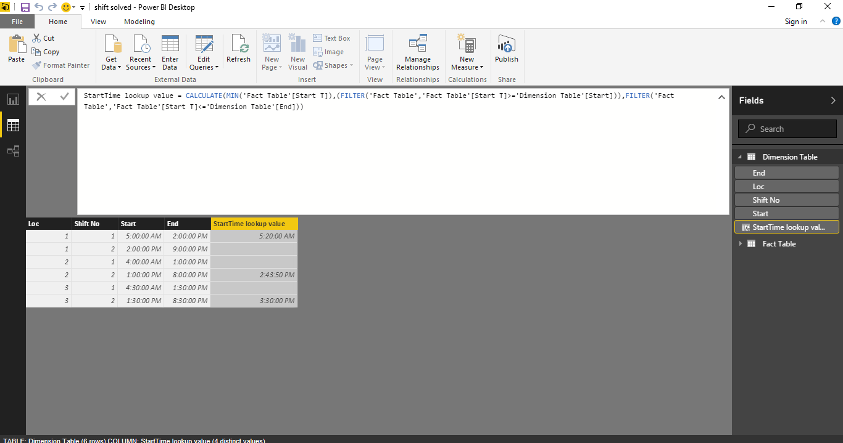Click the Save icon in title bar

click(25, 7)
